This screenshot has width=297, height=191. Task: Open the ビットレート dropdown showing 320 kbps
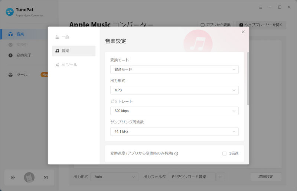tap(174, 111)
